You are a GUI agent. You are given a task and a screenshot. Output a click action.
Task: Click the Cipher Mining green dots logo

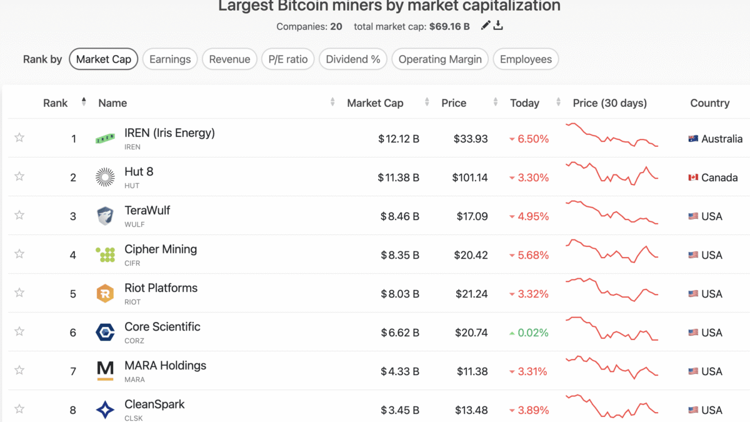pos(105,255)
